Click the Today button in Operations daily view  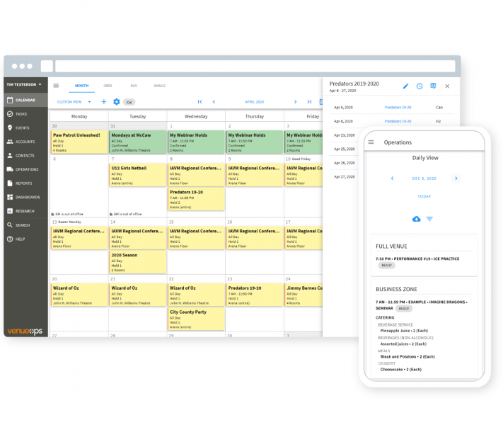[424, 196]
